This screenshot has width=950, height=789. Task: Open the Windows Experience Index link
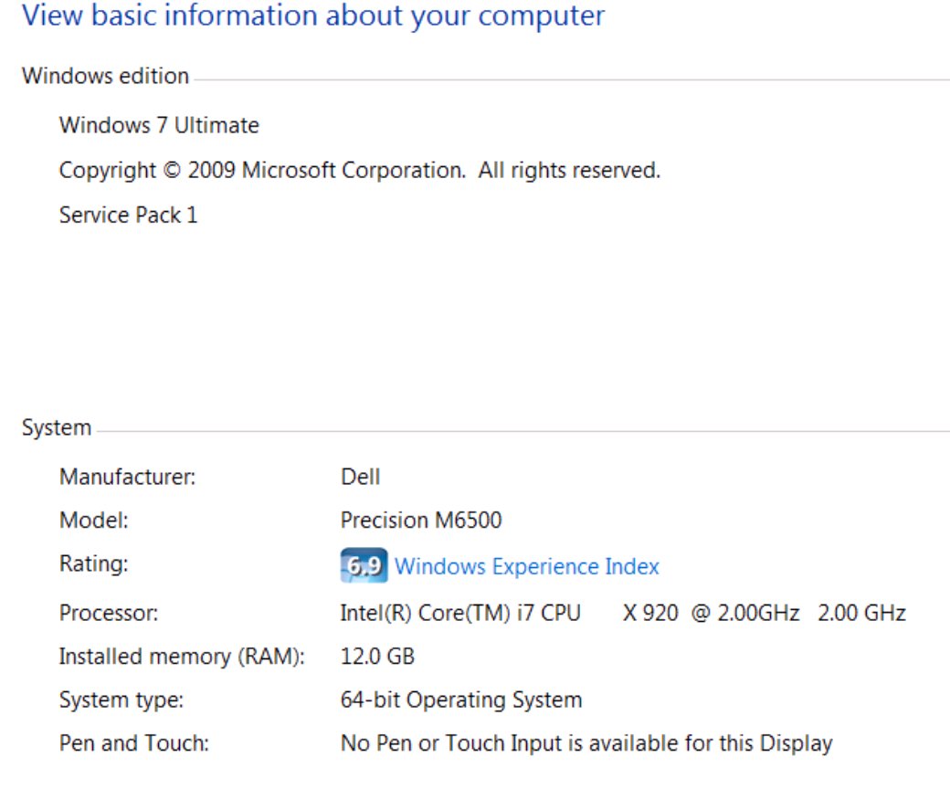click(x=526, y=567)
